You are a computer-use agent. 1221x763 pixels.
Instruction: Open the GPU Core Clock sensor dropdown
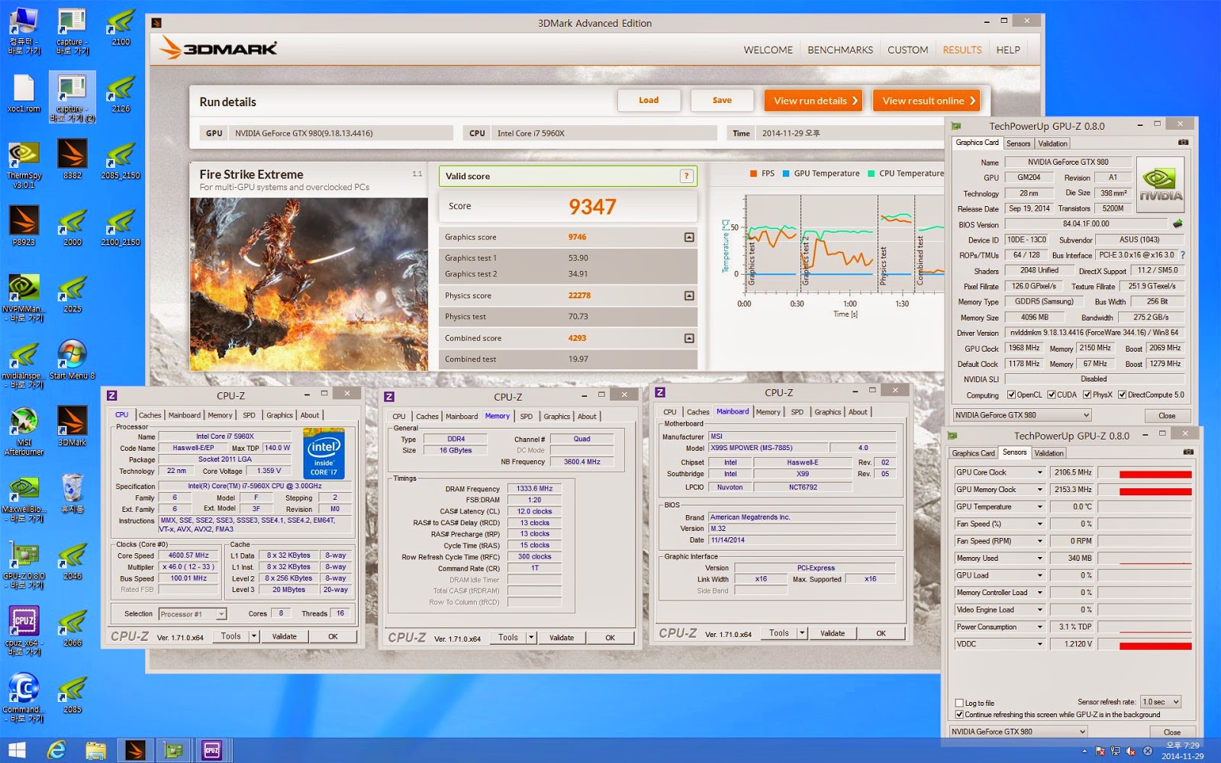coord(1039,472)
